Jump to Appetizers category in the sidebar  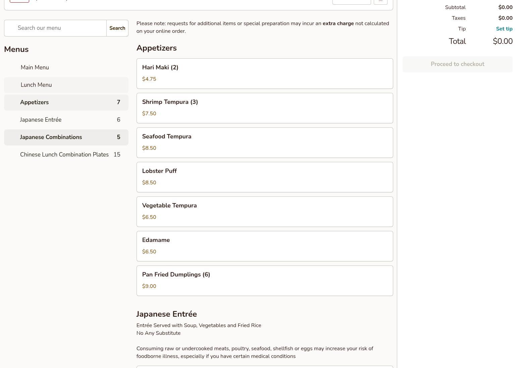pos(35,102)
